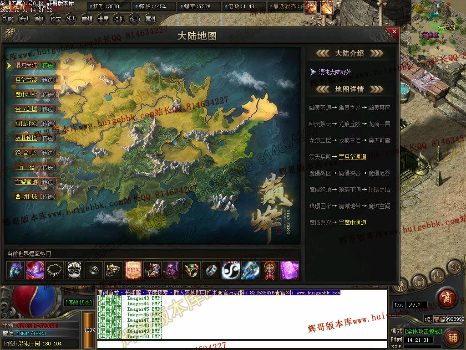Open the red 铺 store button
Image resolution: width=466 pixels, height=350 pixels.
(x=453, y=338)
